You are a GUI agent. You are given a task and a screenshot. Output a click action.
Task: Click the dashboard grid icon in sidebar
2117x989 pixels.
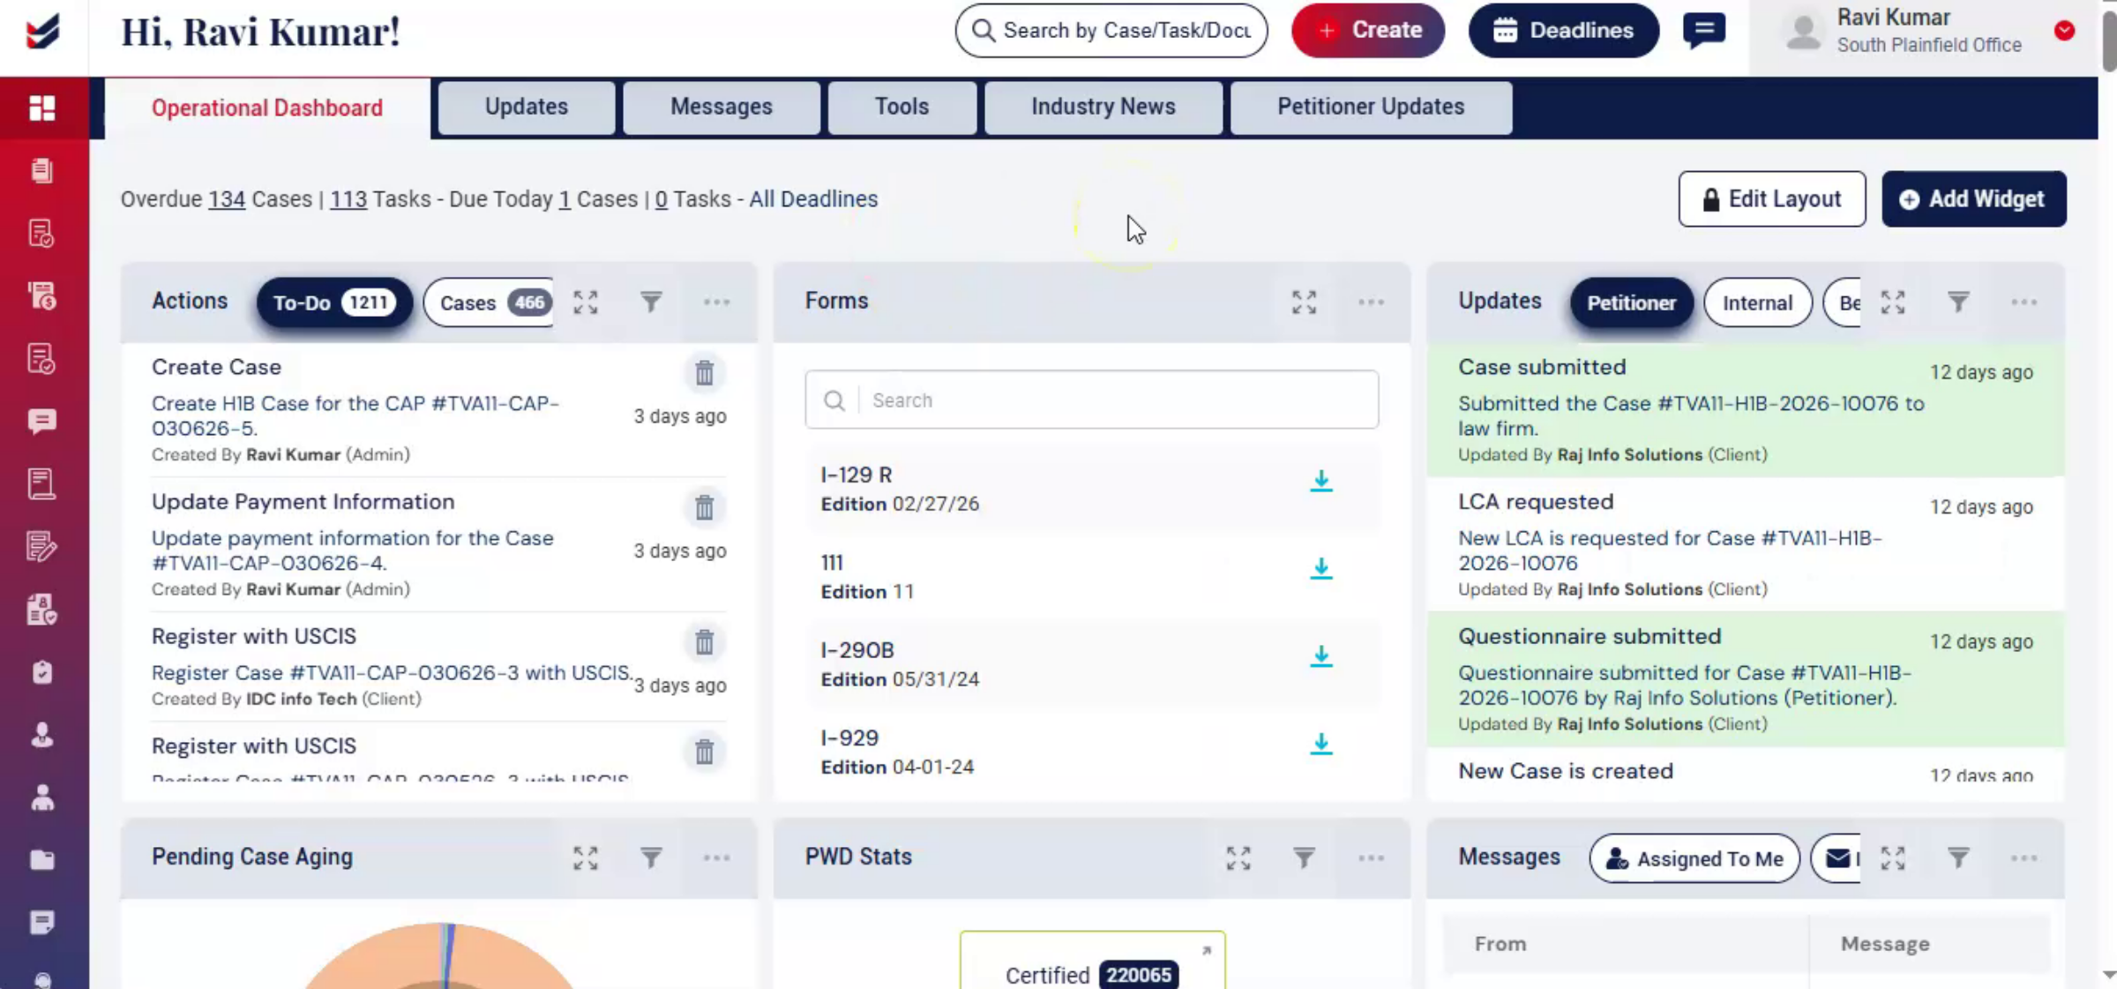pyautogui.click(x=42, y=108)
